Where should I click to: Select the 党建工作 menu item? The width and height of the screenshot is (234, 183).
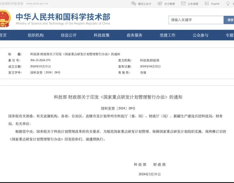(167, 35)
